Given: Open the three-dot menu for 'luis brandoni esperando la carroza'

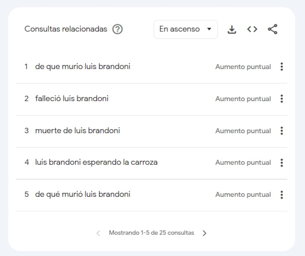Looking at the screenshot, I should point(281,162).
